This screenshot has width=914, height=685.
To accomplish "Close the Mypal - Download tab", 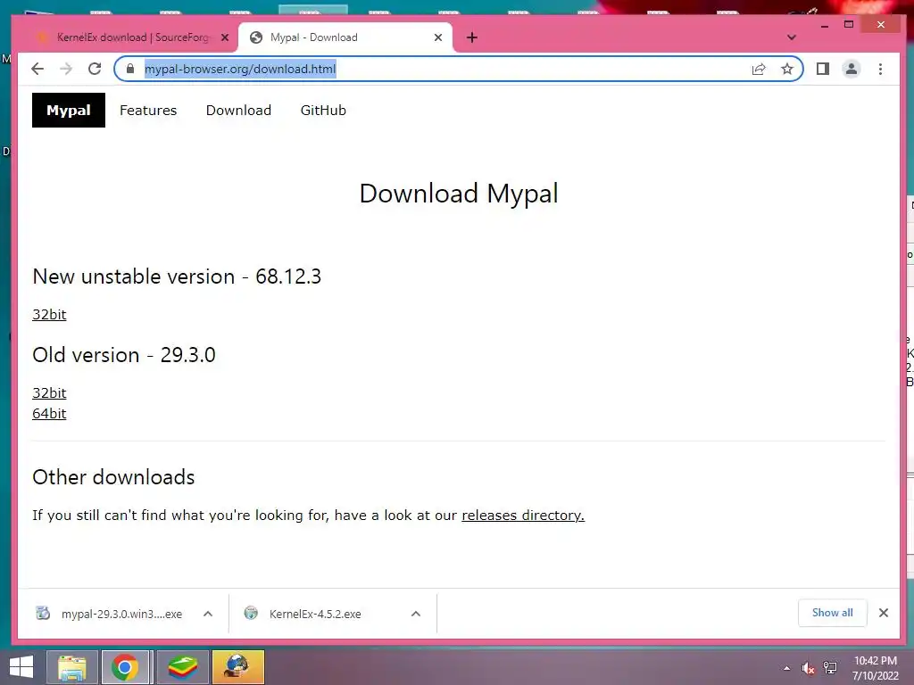I will (x=438, y=37).
